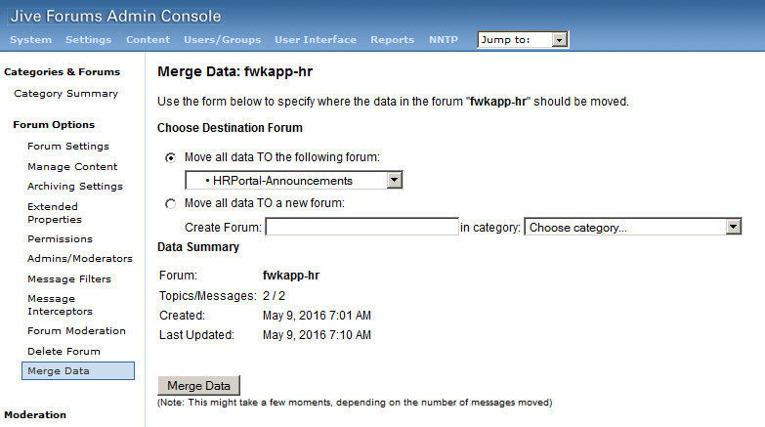Go to the Permissions sidebar link

pos(60,238)
